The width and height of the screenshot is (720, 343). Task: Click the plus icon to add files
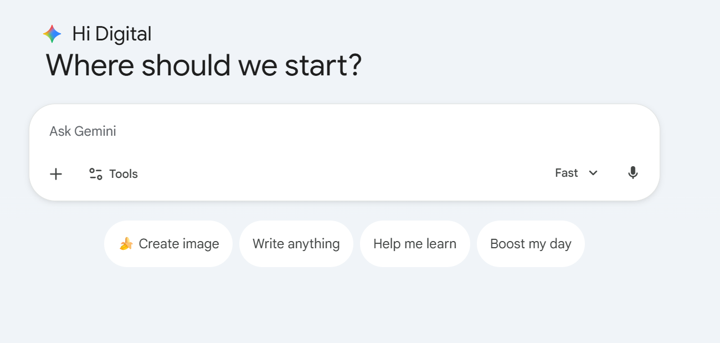pyautogui.click(x=56, y=174)
